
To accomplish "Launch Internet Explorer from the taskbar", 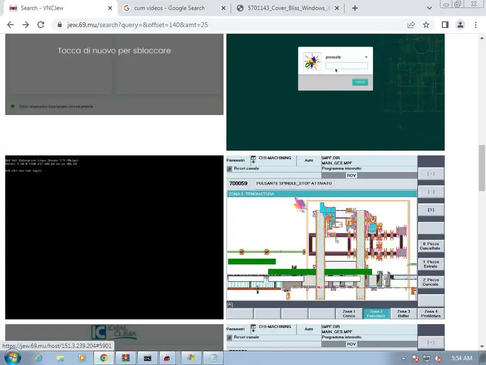I will [x=38, y=358].
